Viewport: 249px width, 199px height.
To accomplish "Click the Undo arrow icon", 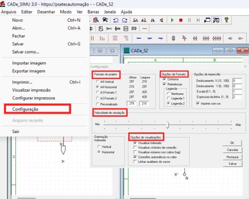I will (x=116, y=20).
